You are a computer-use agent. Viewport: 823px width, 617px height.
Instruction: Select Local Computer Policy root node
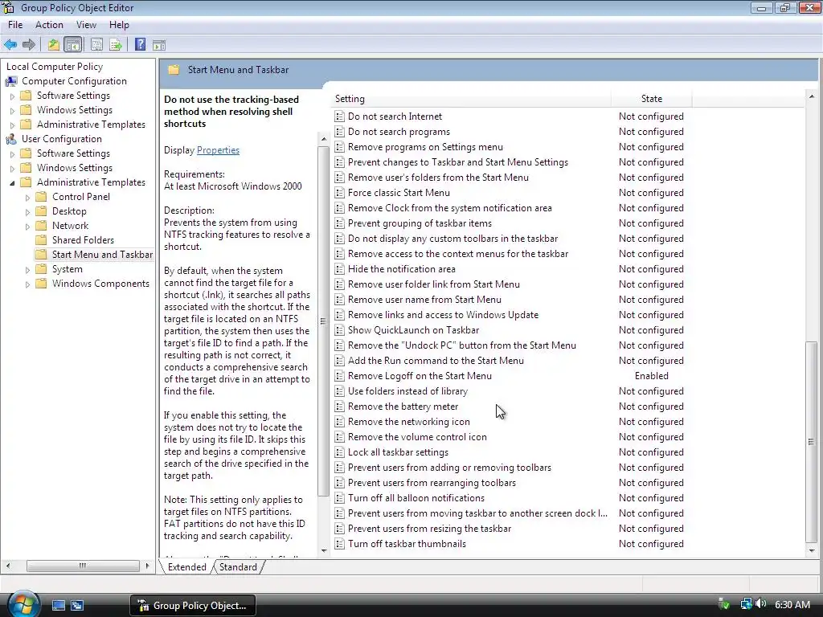[55, 67]
